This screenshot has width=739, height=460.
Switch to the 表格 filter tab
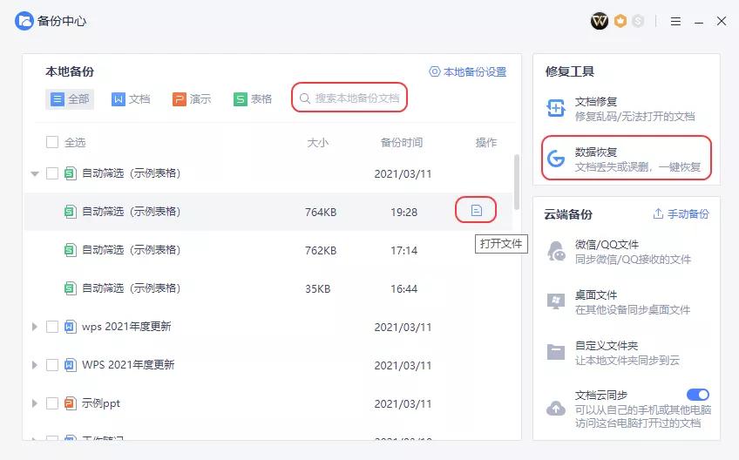[253, 99]
